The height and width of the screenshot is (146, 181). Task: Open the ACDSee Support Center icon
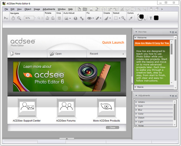pyautogui.click(x=27, y=106)
